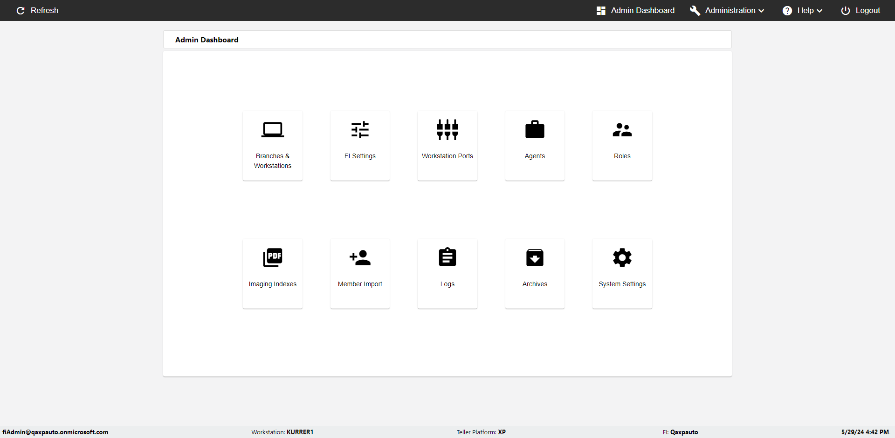Click Workstation: KURRER1 in status bar
Image resolution: width=895 pixels, height=438 pixels.
point(282,432)
